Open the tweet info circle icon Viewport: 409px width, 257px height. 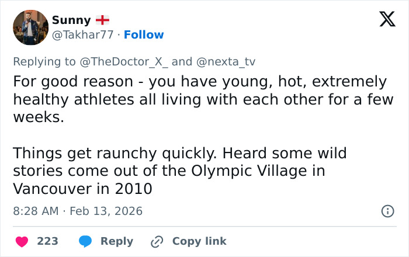point(387,211)
